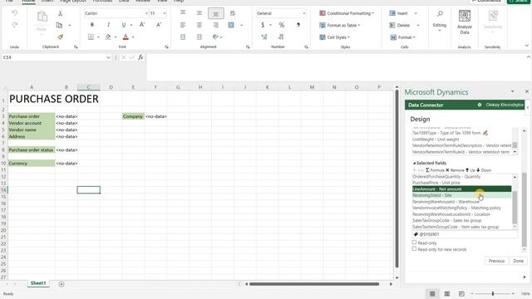Click Remove in Selected fields toolbar
This screenshot has height=299, width=532.
coord(455,169)
